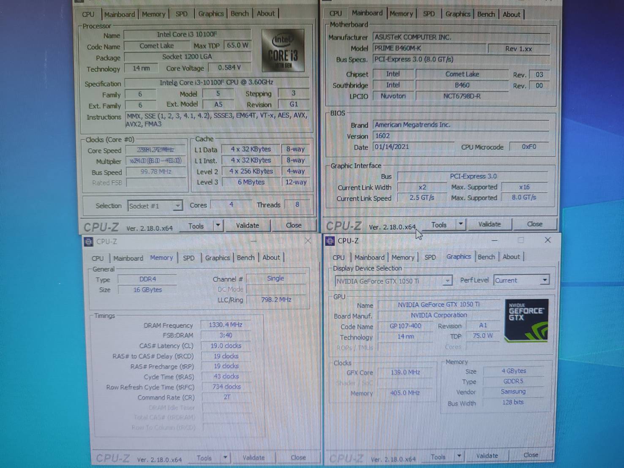Click CPU-Z title icon in Memory window
The width and height of the screenshot is (624, 468).
point(88,242)
